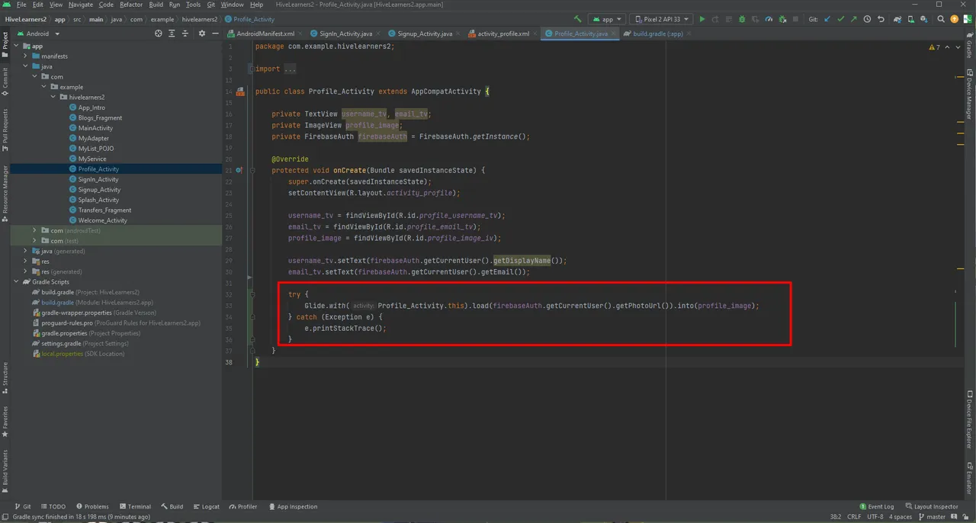Expand the java (generated) folder
The width and height of the screenshot is (976, 523).
tap(26, 251)
